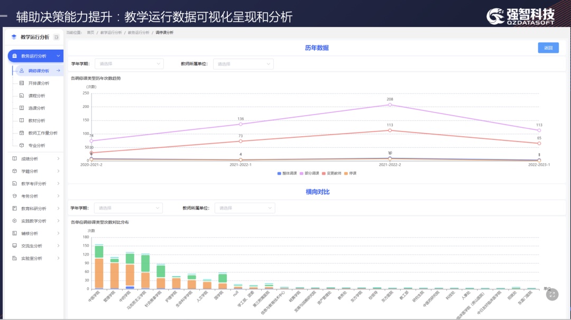The height and width of the screenshot is (320, 571).
Task: Click the 实践教学分析 circular icon
Action: (15, 221)
